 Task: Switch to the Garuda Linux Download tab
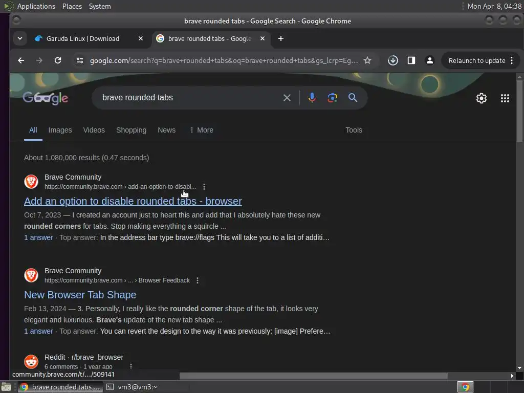pos(82,38)
